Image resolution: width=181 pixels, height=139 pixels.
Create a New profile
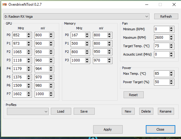(128, 111)
